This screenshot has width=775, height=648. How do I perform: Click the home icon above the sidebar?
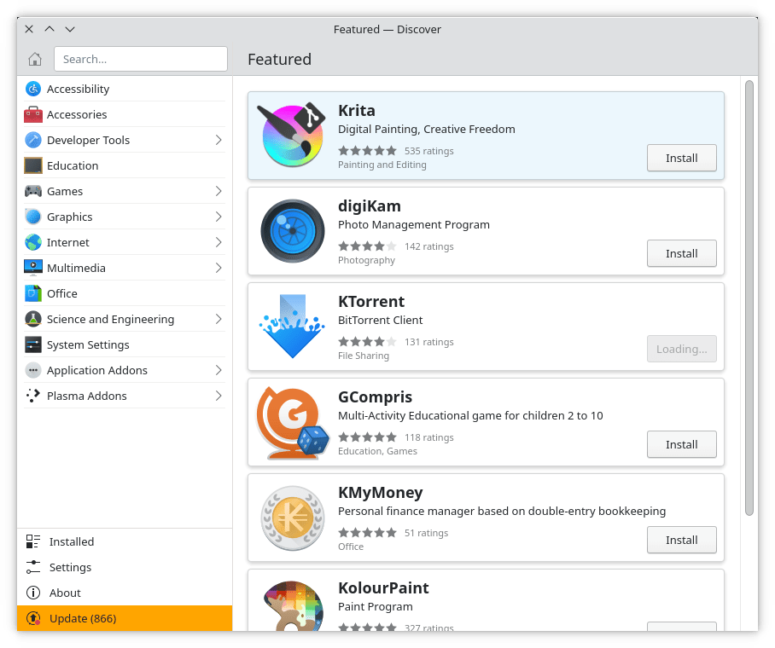34,59
